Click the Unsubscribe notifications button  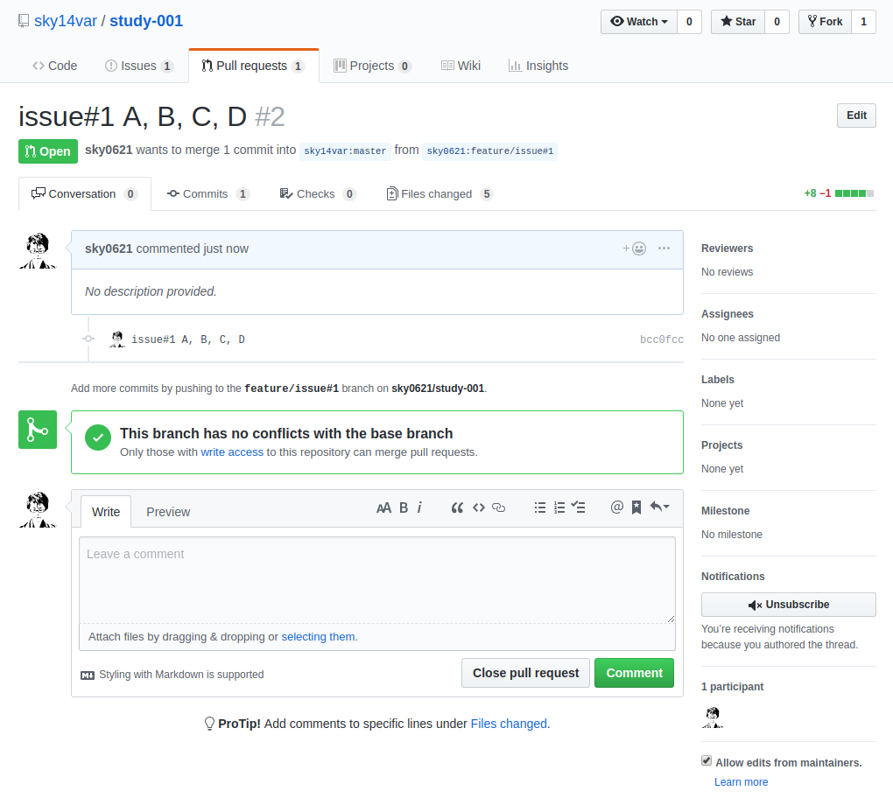coord(788,605)
